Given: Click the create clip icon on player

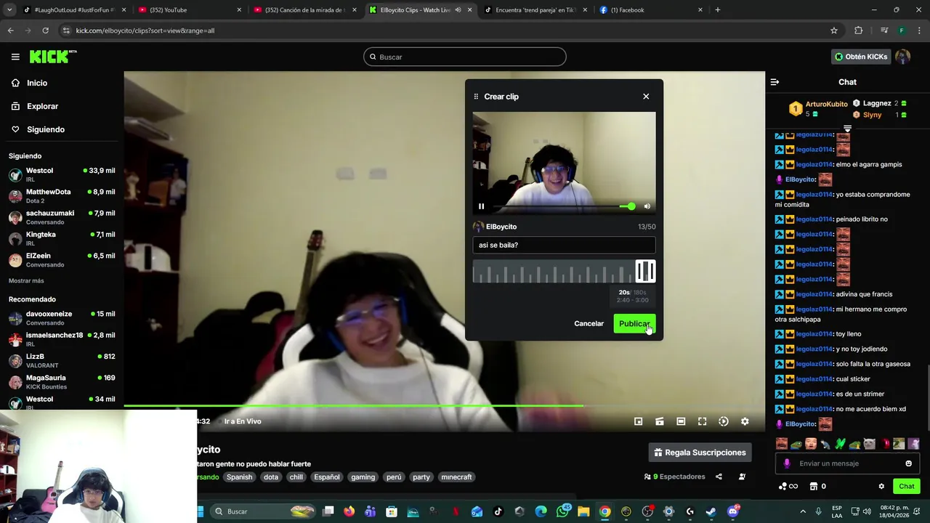Looking at the screenshot, I should point(660,421).
